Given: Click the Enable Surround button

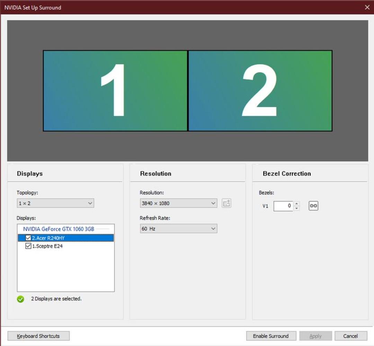Looking at the screenshot, I should coord(271,336).
